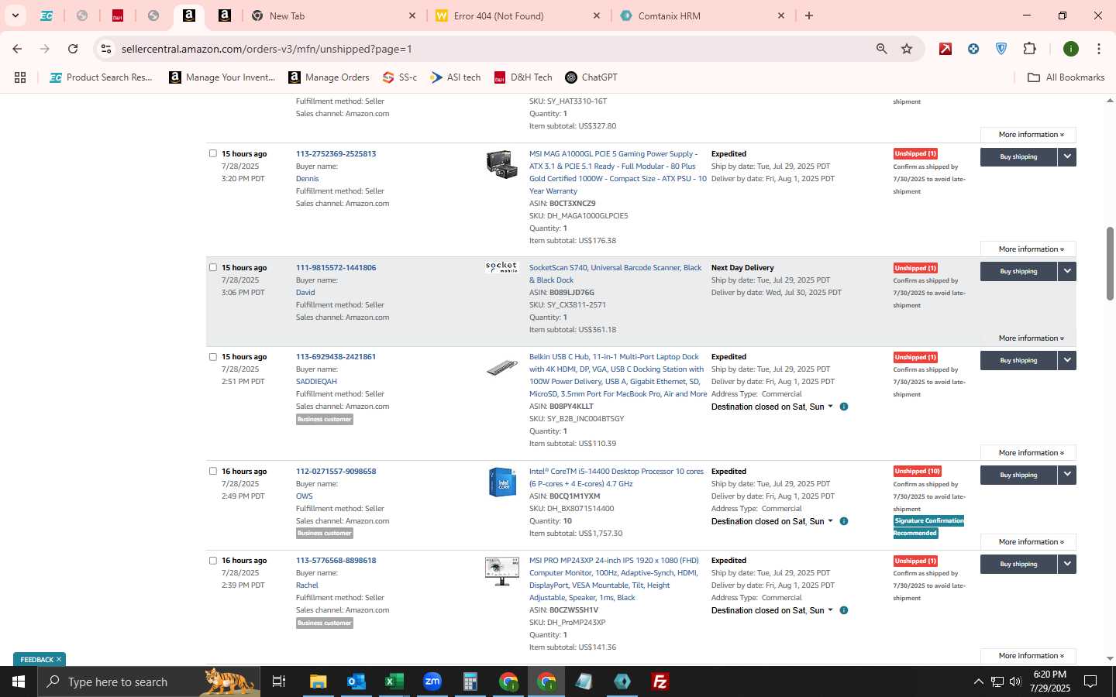Select checkbox for order 111-9815572-1441806

point(213,267)
